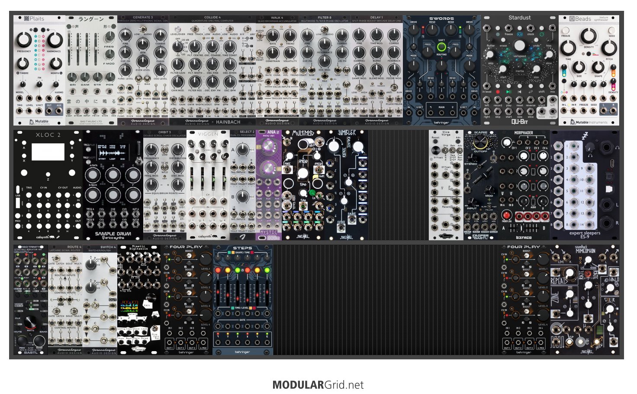The width and height of the screenshot is (637, 394).
Task: Click the Plaits TIMBRE knob
Action: coord(23,64)
